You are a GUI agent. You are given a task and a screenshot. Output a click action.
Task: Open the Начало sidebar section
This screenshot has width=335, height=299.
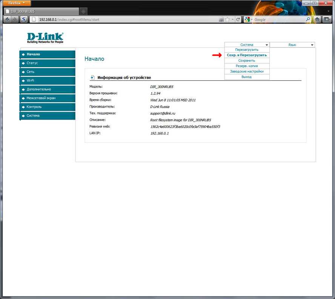(48, 54)
